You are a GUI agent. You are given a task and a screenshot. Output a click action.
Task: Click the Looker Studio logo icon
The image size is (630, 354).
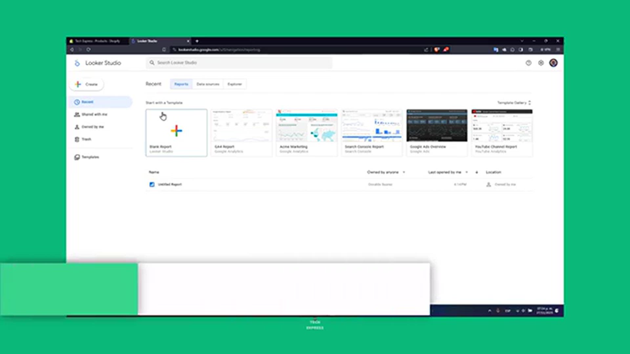[x=77, y=63]
